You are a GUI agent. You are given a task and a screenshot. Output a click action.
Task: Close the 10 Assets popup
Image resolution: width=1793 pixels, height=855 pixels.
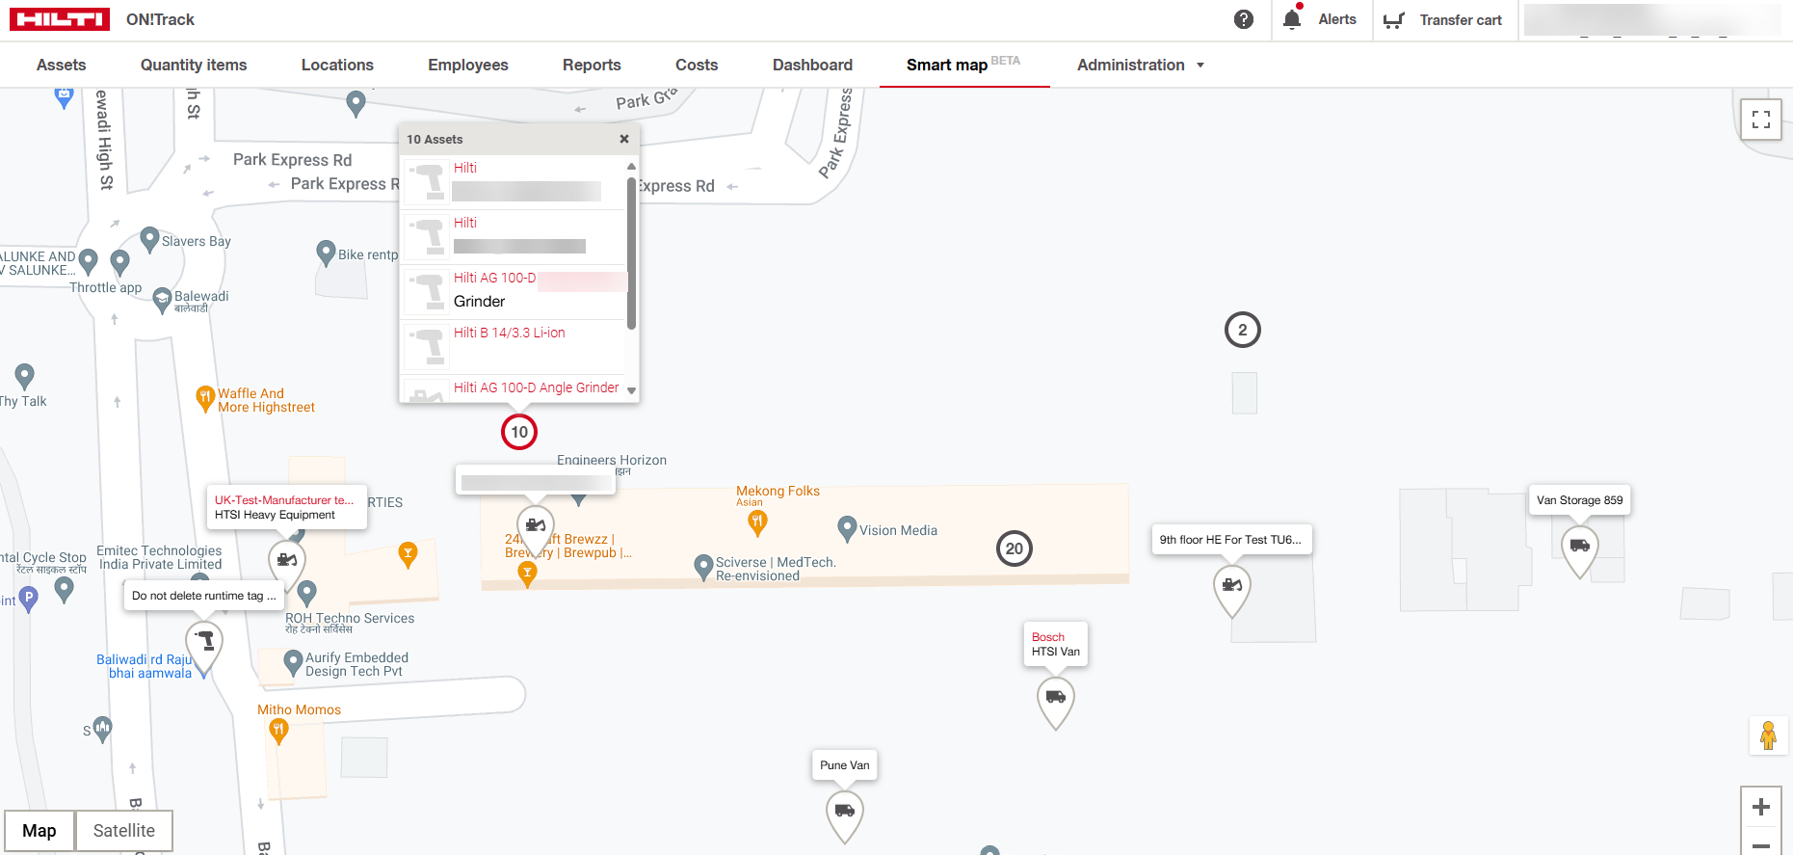pos(624,139)
